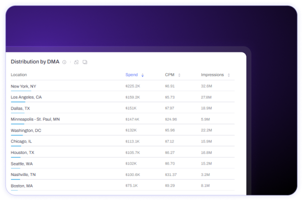Click the CPM column header label
Image resolution: width=303 pixels, height=201 pixels.
(170, 75)
